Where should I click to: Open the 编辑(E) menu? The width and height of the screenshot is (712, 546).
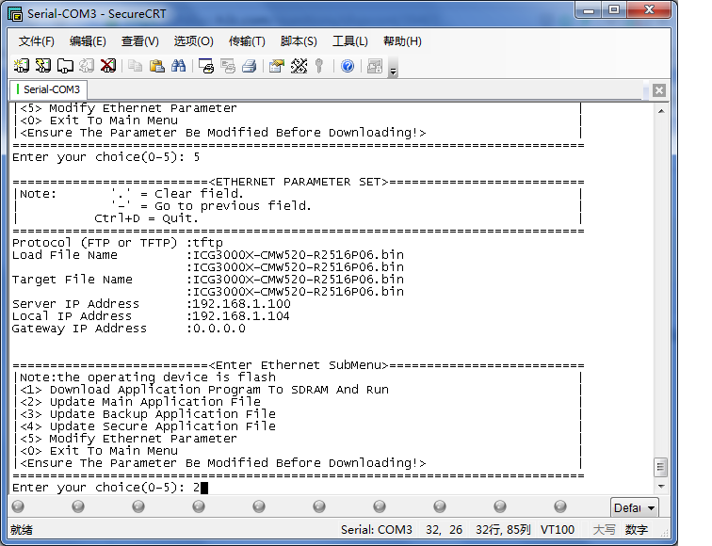click(x=88, y=41)
